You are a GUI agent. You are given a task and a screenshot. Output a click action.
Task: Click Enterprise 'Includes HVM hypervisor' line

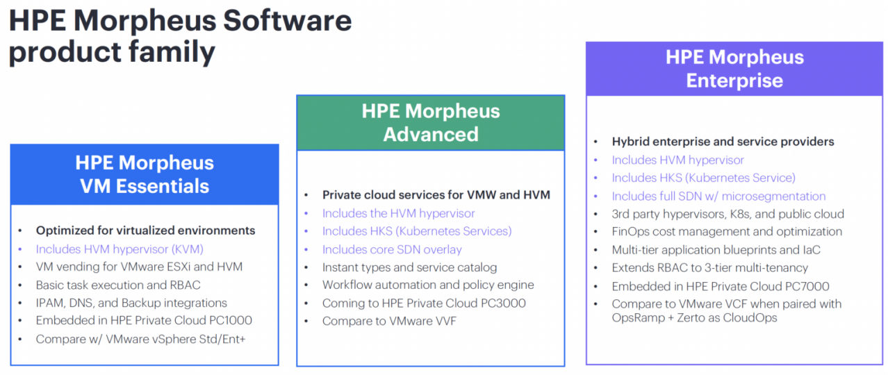(x=678, y=160)
